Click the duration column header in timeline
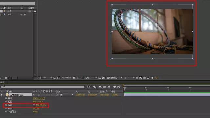Image resolution: width=210 pixels, height=118 pixels. pos(103,92)
